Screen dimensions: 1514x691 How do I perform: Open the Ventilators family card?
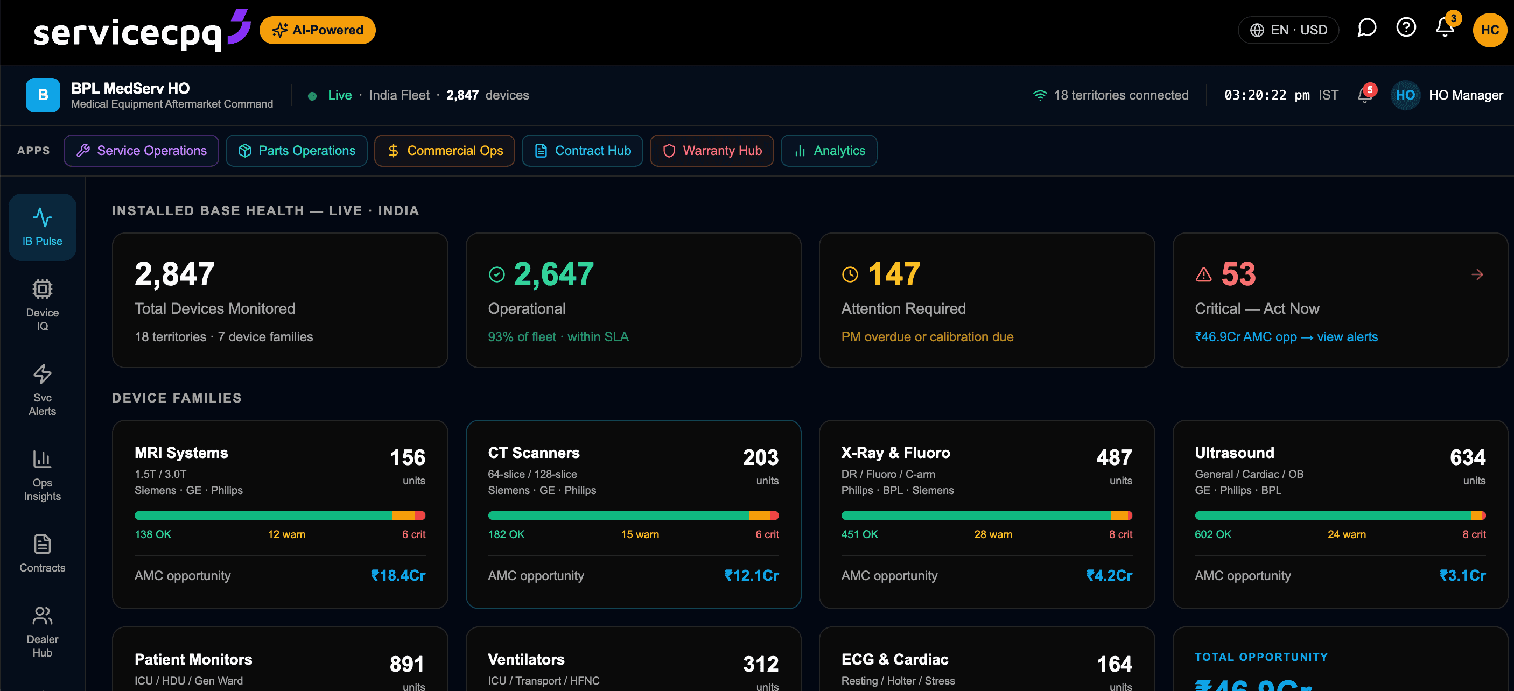coord(633,659)
